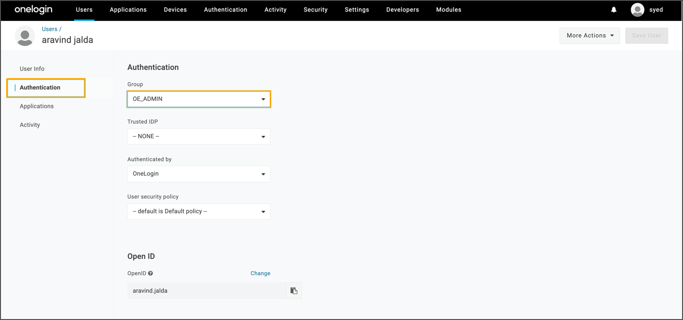Open the Developers menu
The image size is (683, 320).
point(402,9)
